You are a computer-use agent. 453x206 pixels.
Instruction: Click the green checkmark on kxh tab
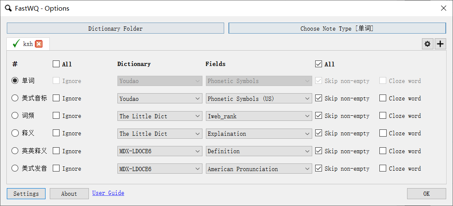click(17, 44)
